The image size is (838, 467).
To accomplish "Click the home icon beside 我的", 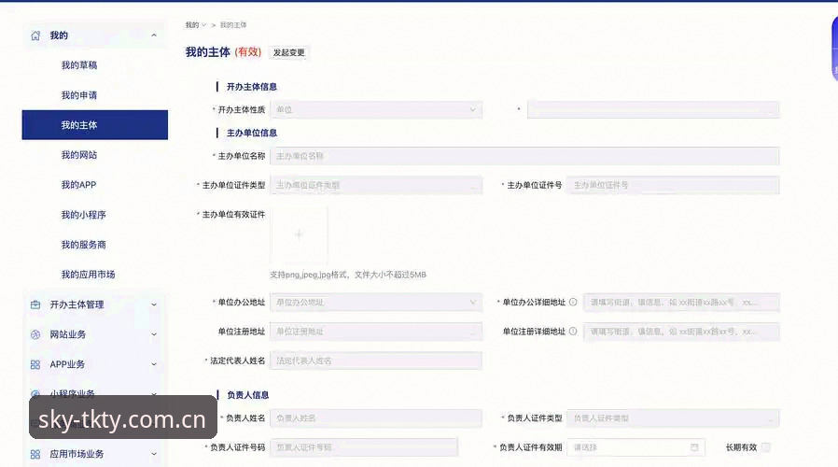I will pos(35,35).
